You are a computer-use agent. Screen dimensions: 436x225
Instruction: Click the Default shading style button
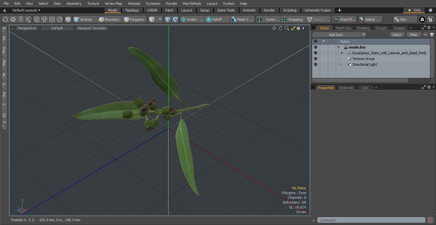(x=57, y=28)
